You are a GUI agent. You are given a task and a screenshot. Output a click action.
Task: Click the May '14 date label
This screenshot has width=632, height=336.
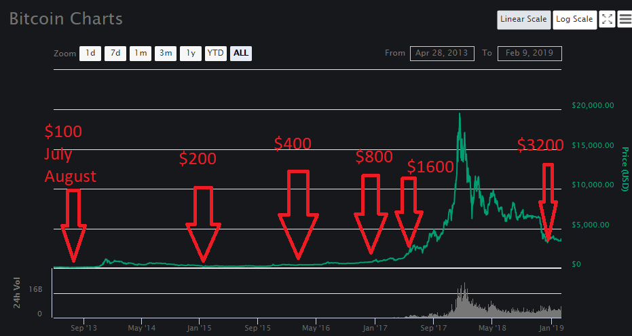(x=141, y=328)
